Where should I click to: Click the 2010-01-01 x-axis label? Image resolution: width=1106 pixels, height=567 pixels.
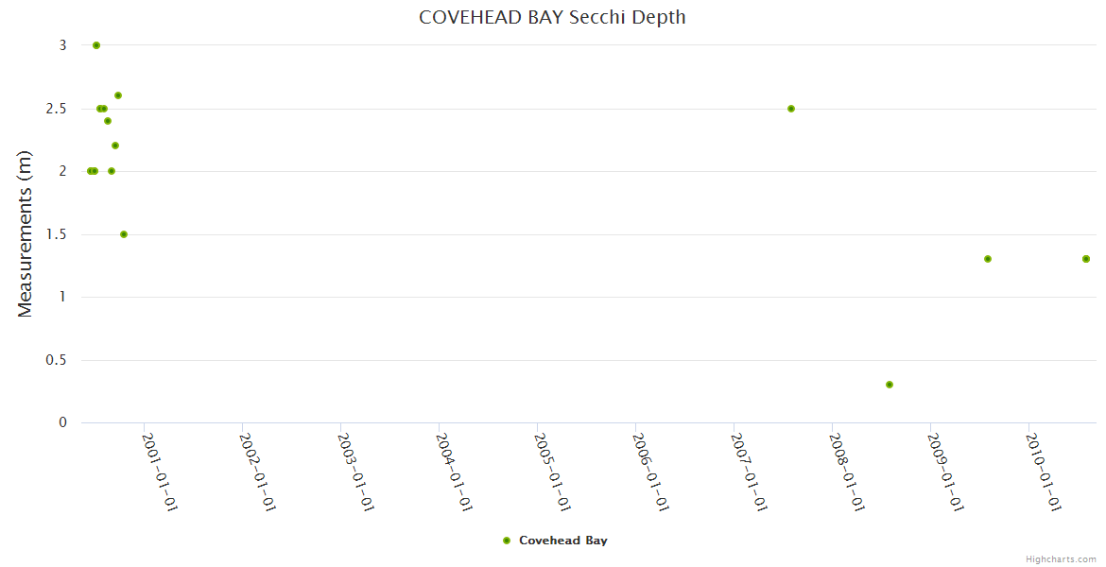1044,472
